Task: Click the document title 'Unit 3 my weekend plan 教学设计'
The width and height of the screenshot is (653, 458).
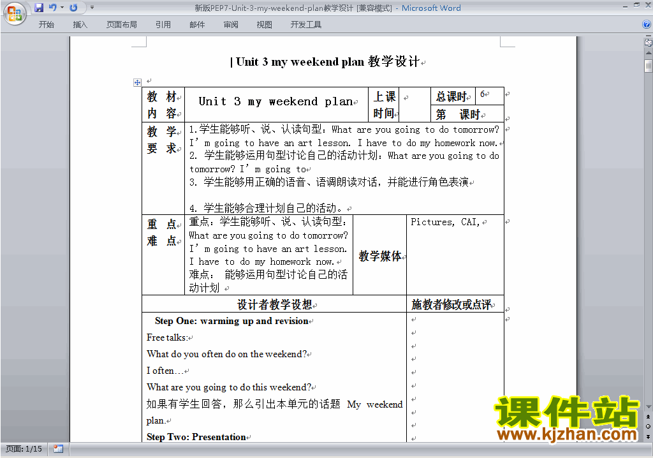Action: [x=328, y=62]
